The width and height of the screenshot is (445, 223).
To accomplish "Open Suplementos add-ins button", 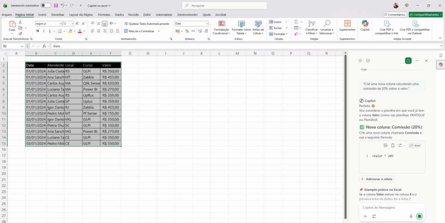I will 347,25.
